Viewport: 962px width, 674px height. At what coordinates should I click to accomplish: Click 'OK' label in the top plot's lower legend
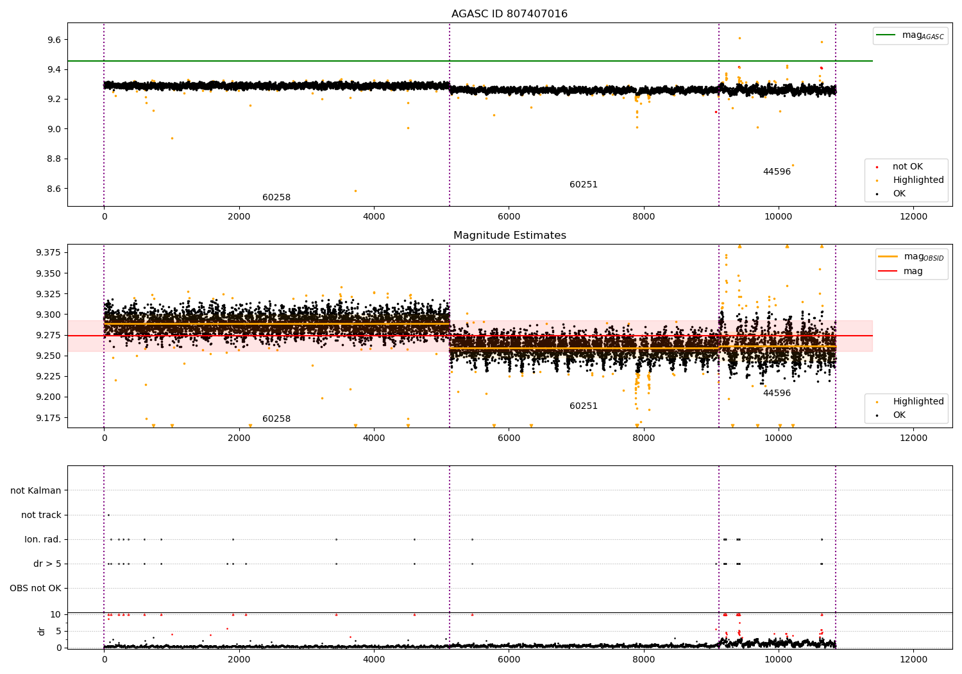click(899, 194)
